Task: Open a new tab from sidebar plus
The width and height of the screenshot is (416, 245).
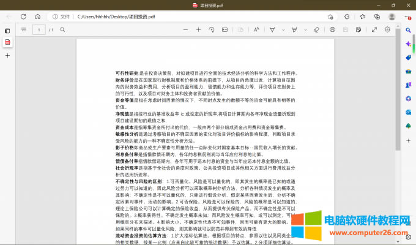Action: coord(7,55)
